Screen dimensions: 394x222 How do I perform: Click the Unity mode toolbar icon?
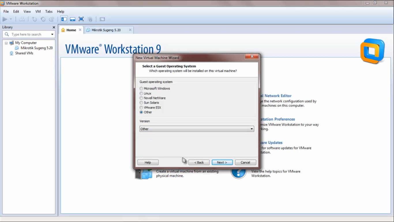click(x=90, y=19)
